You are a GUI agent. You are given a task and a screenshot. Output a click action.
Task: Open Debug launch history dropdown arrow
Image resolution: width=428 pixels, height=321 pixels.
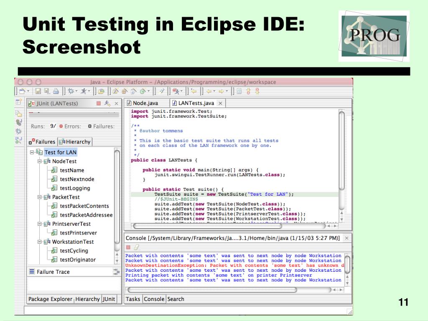coord(76,91)
